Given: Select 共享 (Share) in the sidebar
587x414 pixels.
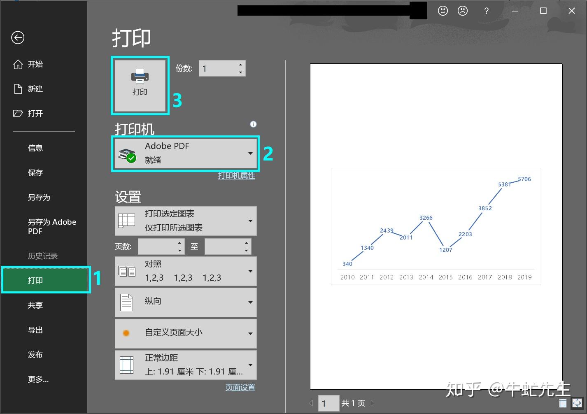Looking at the screenshot, I should 35,305.
